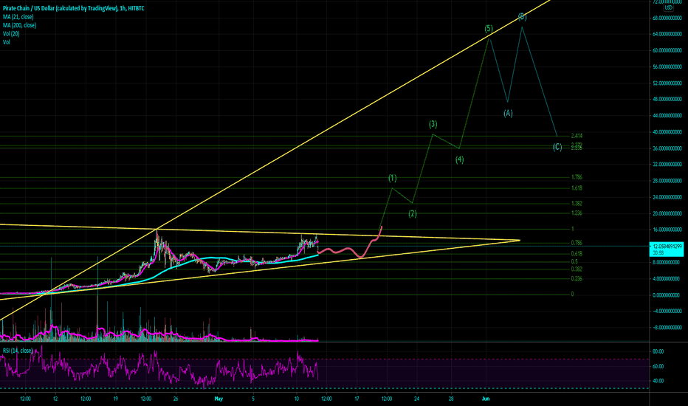Viewport: 688px width, 406px height.
Task: Select the (4) Elliott wave label
Action: click(x=459, y=159)
